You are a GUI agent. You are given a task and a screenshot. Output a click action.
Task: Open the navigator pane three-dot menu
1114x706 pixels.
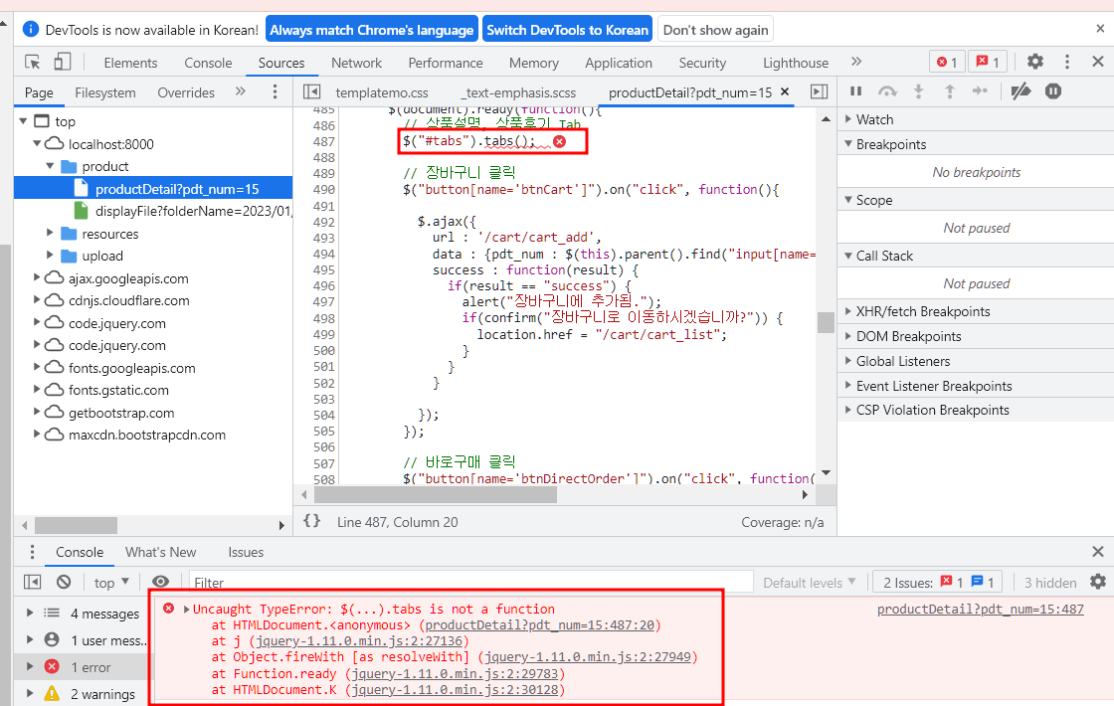pyautogui.click(x=275, y=91)
